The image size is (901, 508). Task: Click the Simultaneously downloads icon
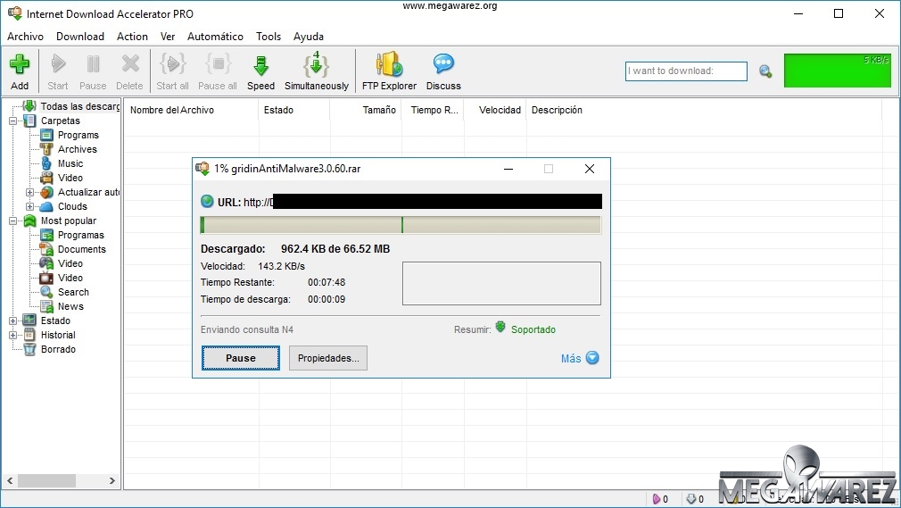pyautogui.click(x=316, y=64)
